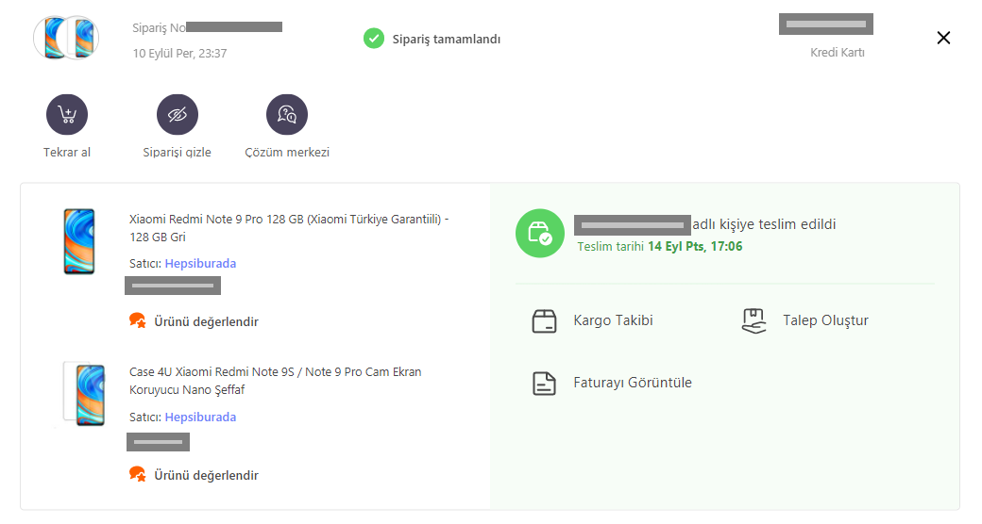Click review icon for Case 4U screen protector

click(x=137, y=475)
